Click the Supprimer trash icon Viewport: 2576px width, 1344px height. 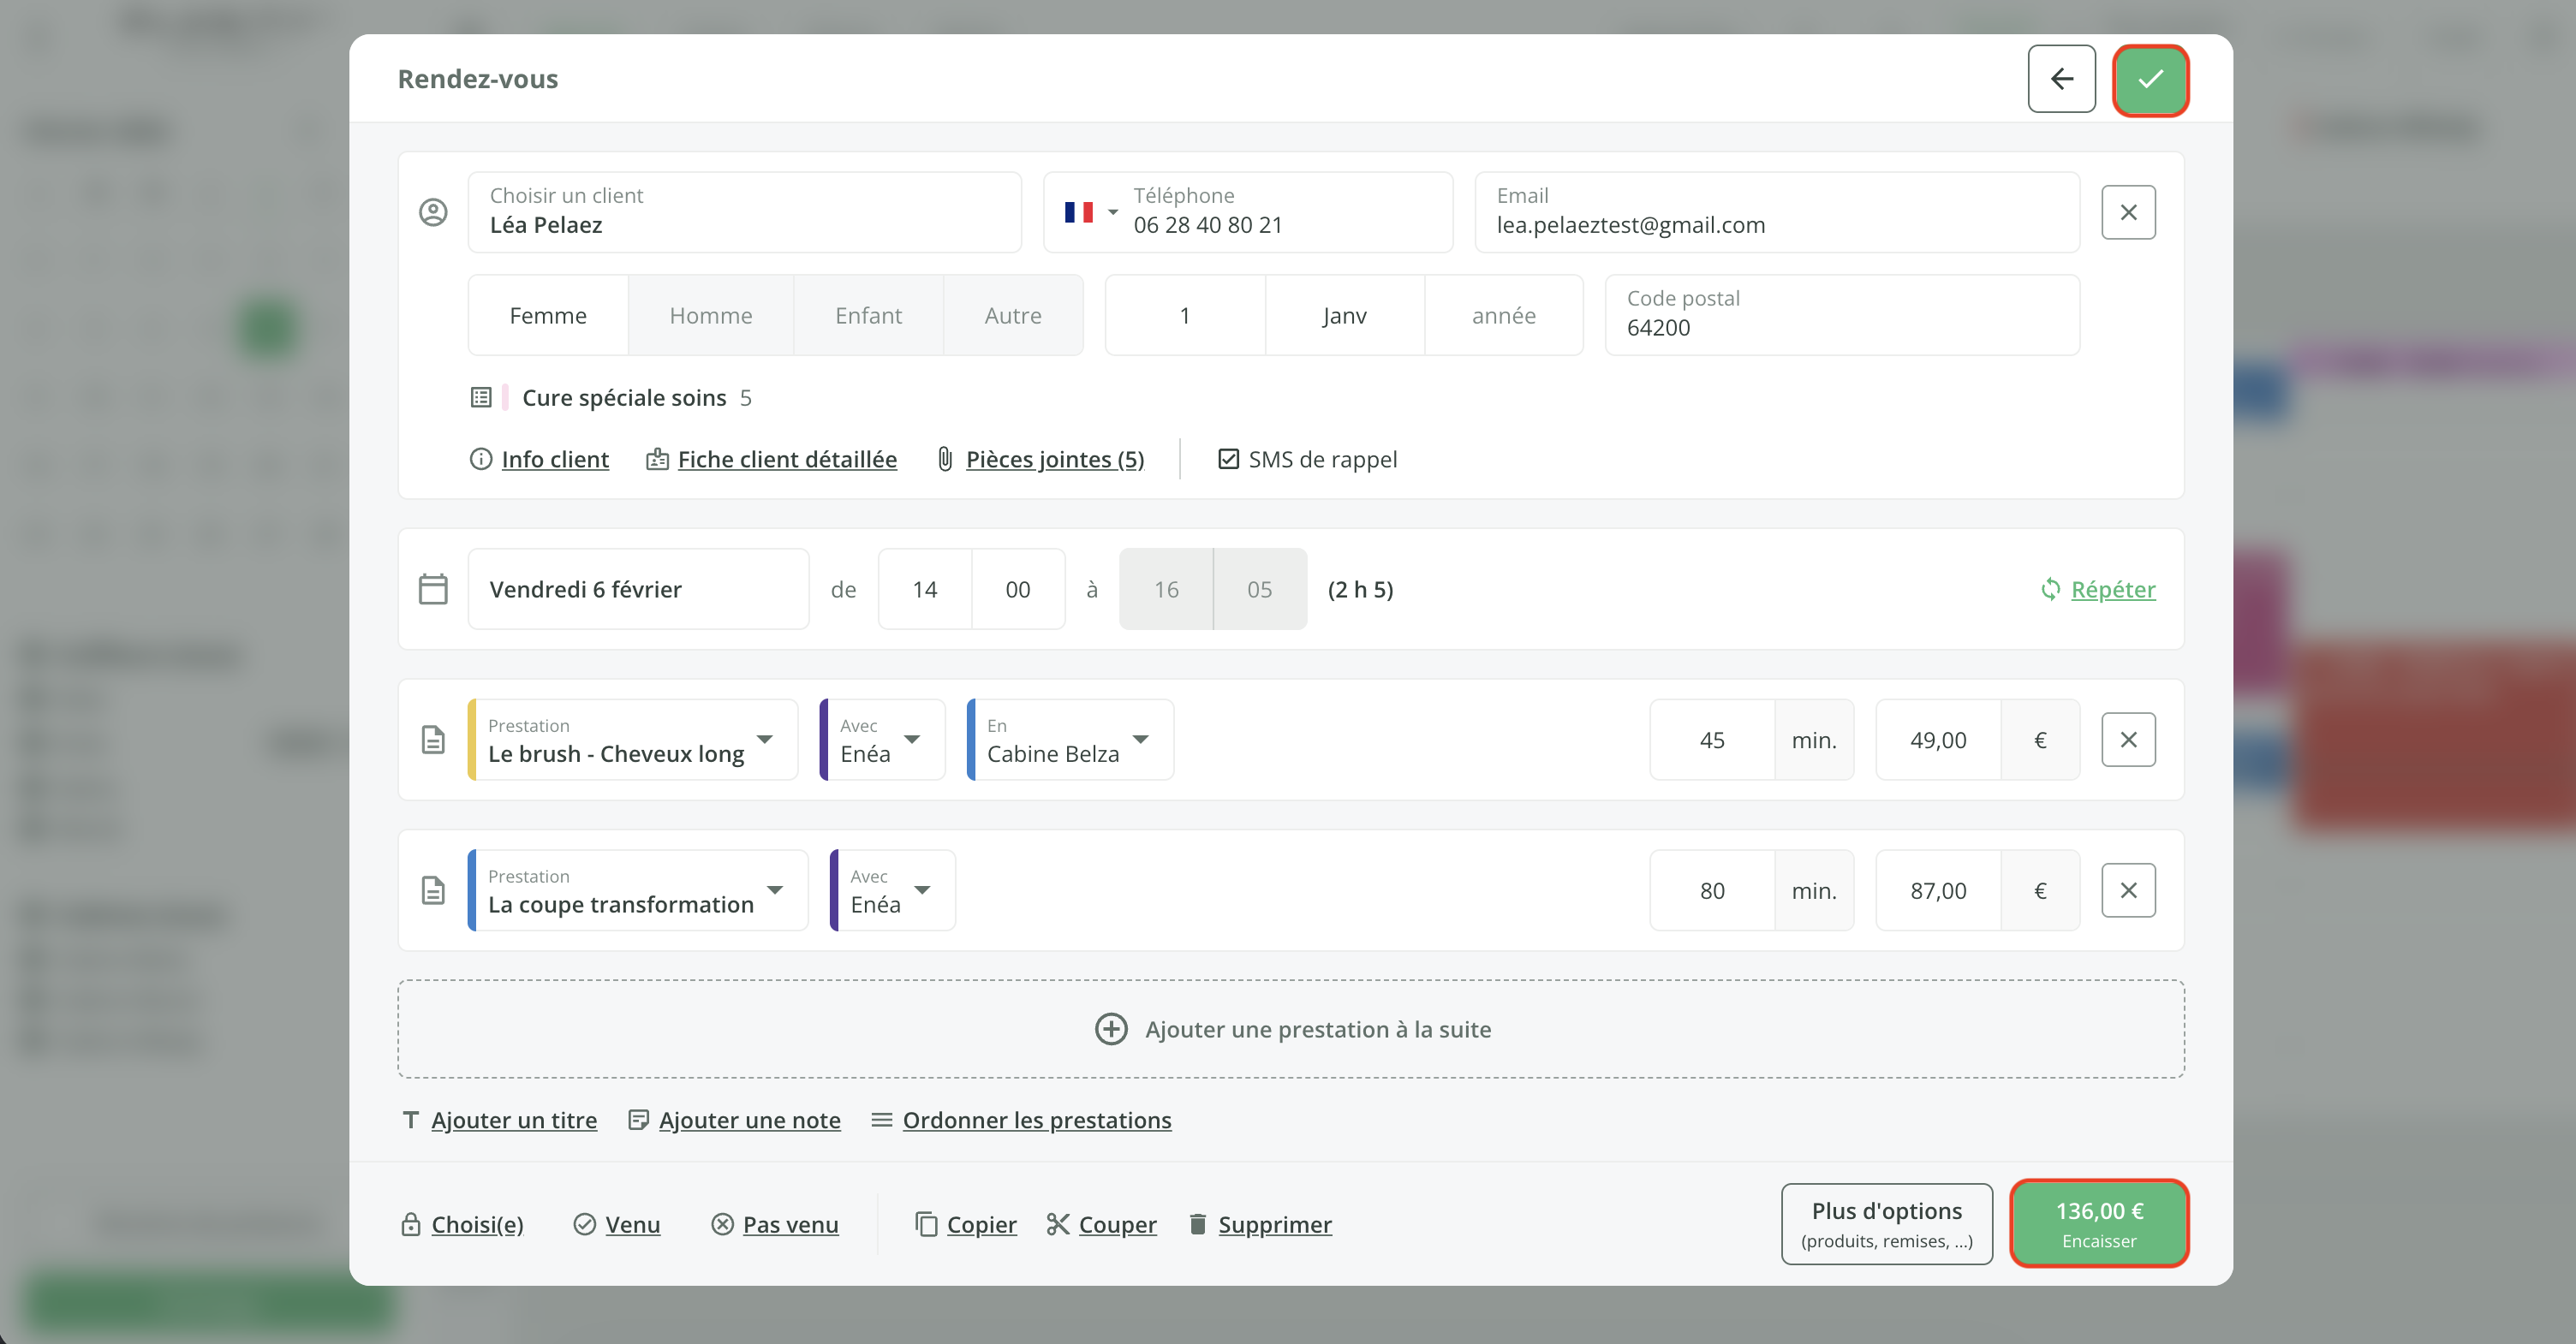pos(1197,1224)
